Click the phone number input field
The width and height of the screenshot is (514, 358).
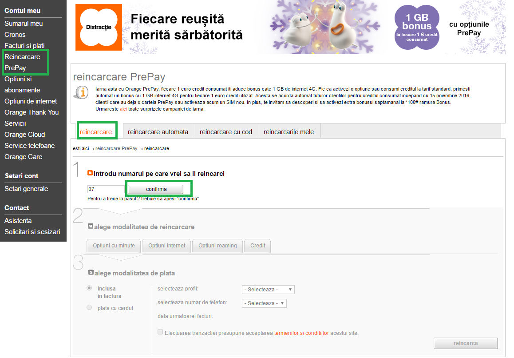tap(106, 189)
